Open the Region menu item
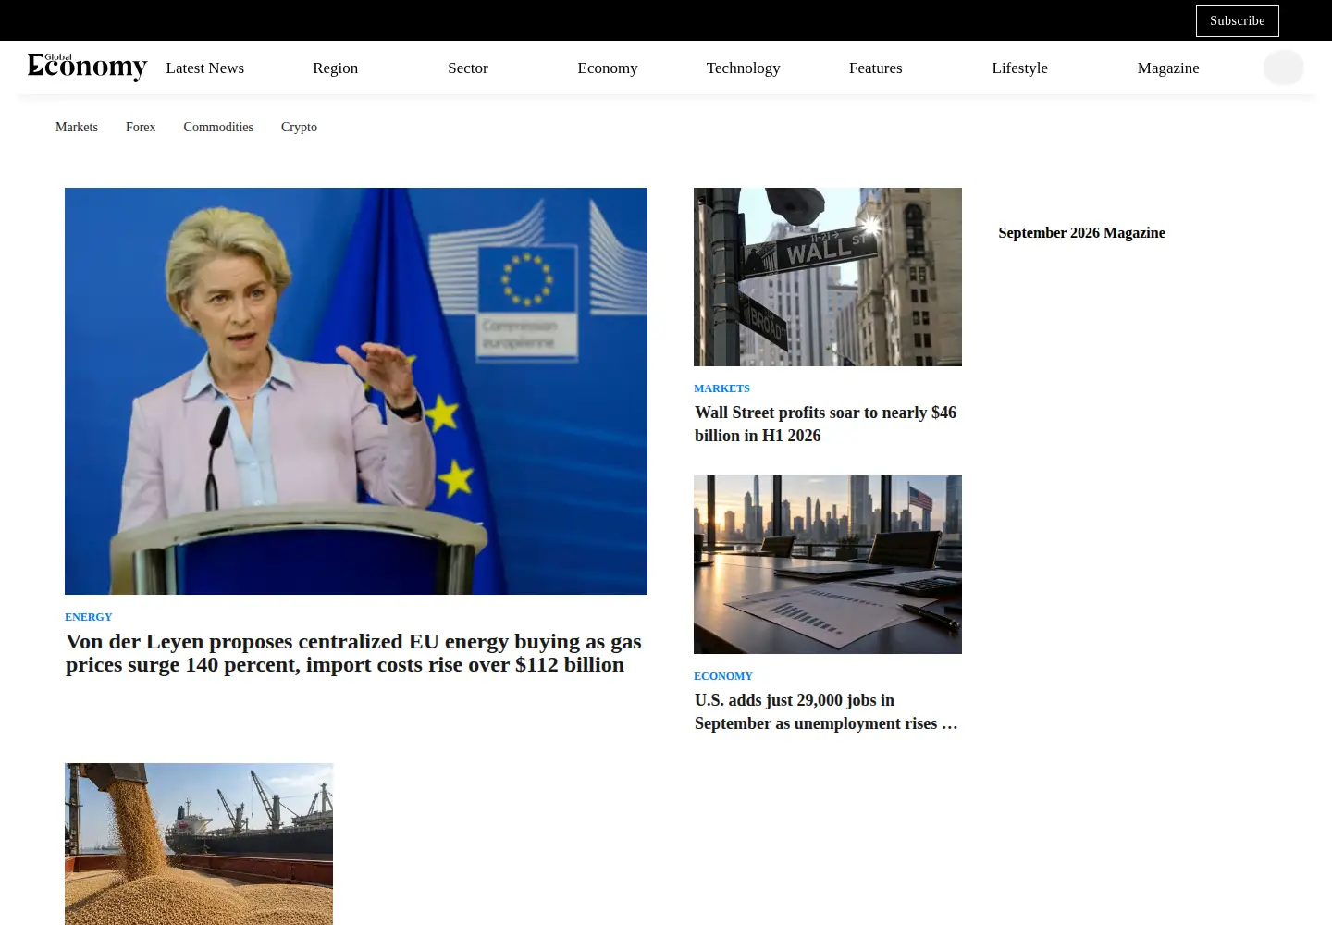Screen dimensions: 1332x925 [335, 68]
